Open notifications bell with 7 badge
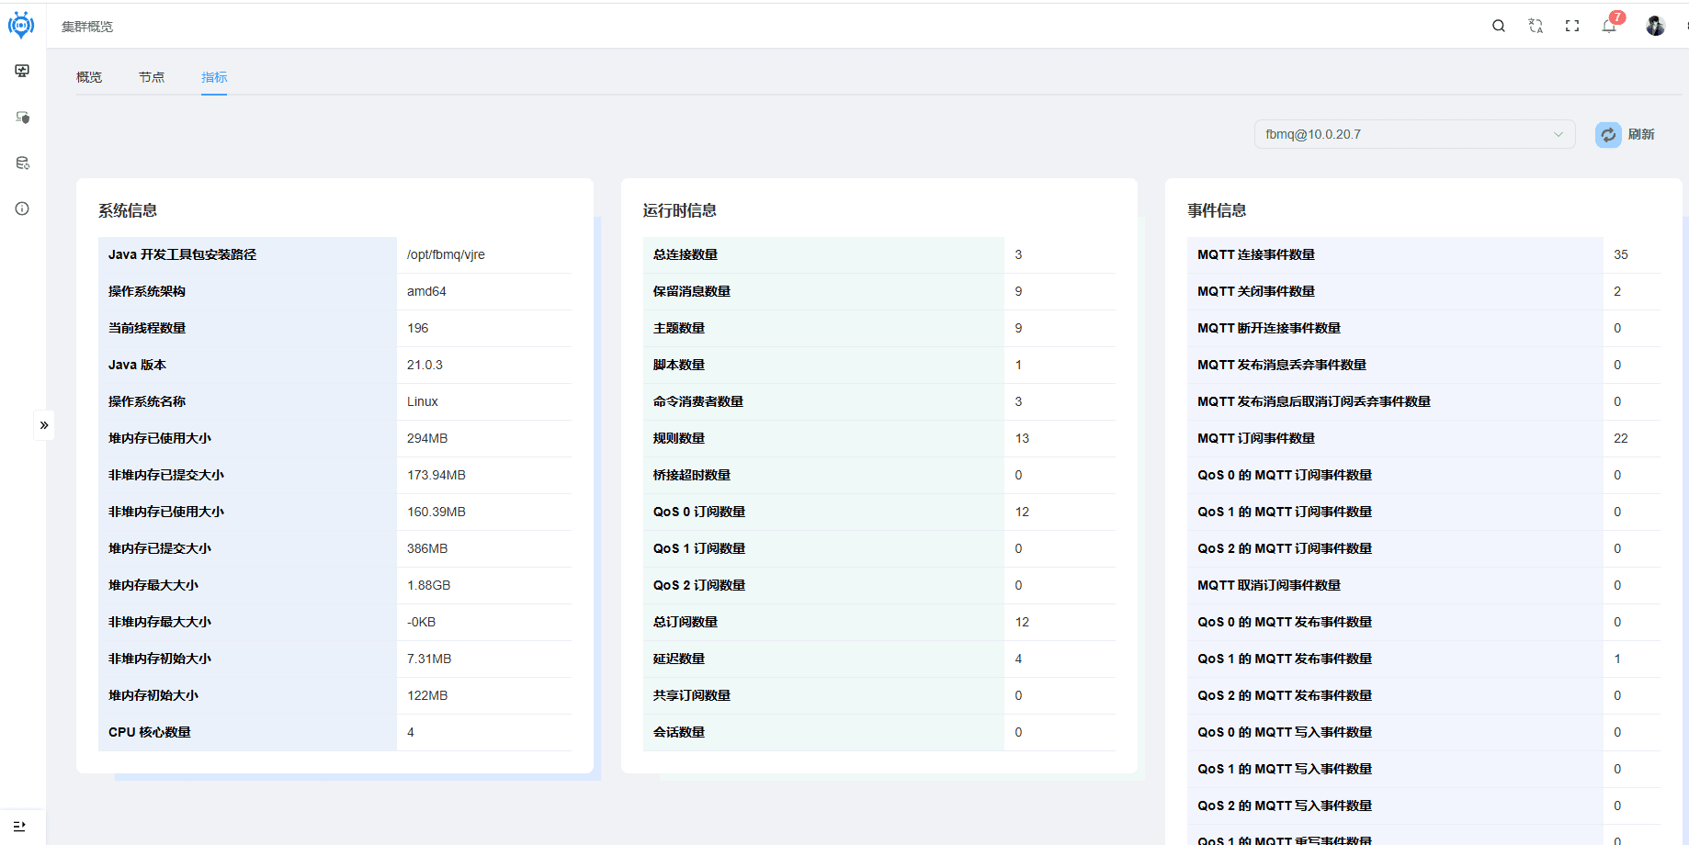Screen dimensions: 1689x845 click(x=1611, y=24)
